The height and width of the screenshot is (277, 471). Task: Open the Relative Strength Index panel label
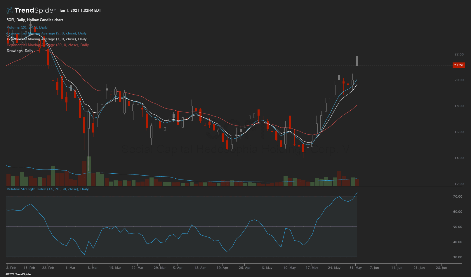(48, 189)
